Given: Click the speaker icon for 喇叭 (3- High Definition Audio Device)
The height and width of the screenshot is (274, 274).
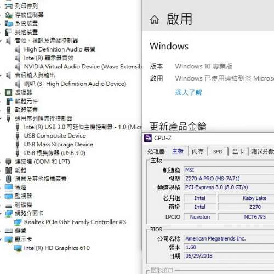Looking at the screenshot, I should point(18,84).
